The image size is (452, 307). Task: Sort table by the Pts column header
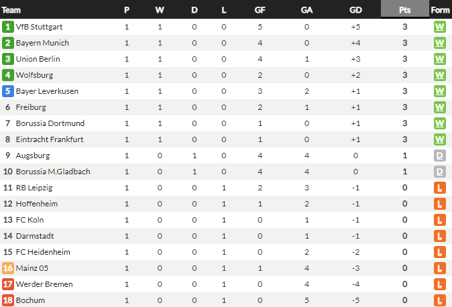404,10
